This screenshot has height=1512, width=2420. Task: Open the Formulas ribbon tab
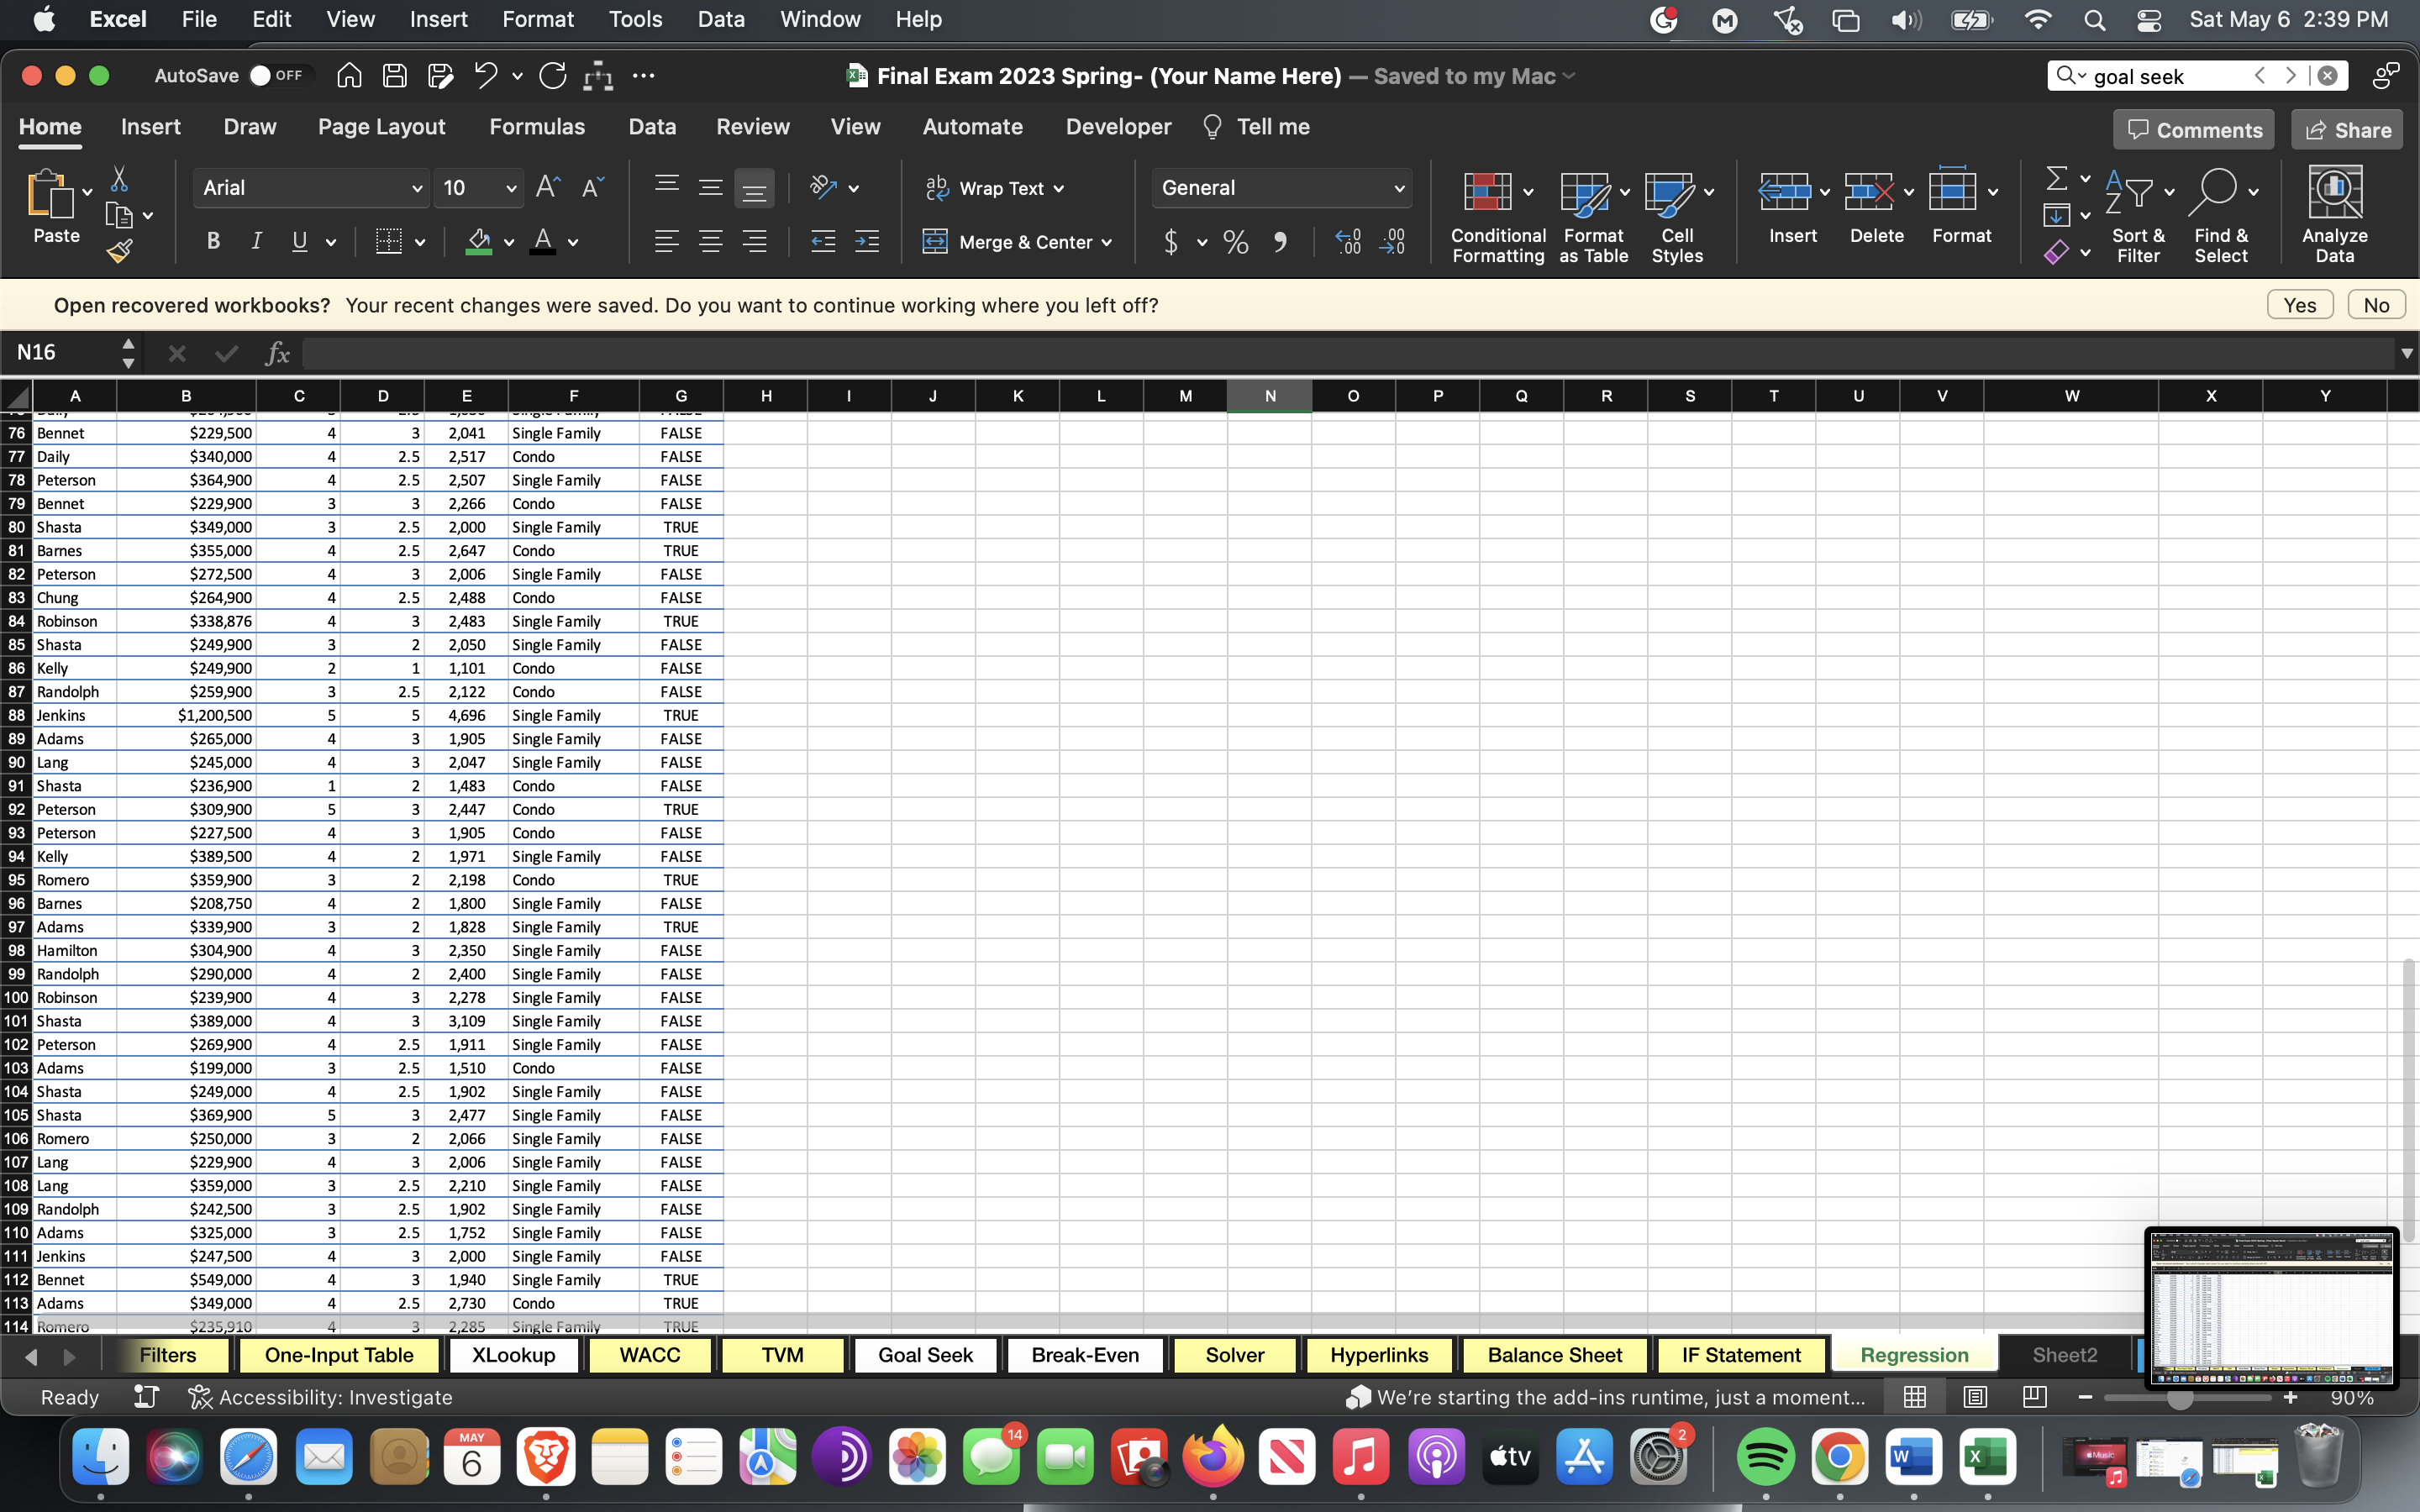[x=537, y=127]
